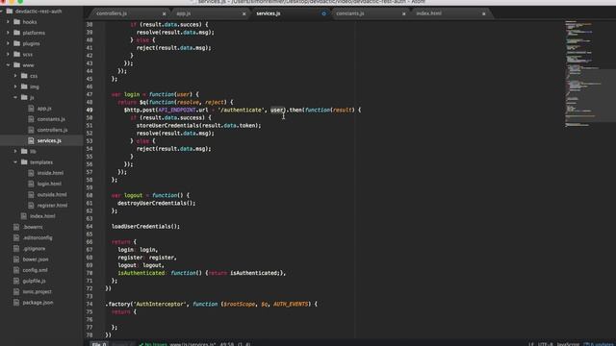Viewport: 616px width, 346px height.
Task: Click the package.json file icon
Action: [x=16, y=303]
